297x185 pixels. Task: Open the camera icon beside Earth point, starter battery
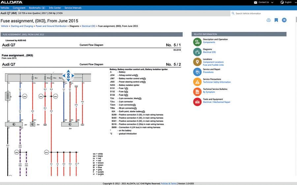pos(144,111)
